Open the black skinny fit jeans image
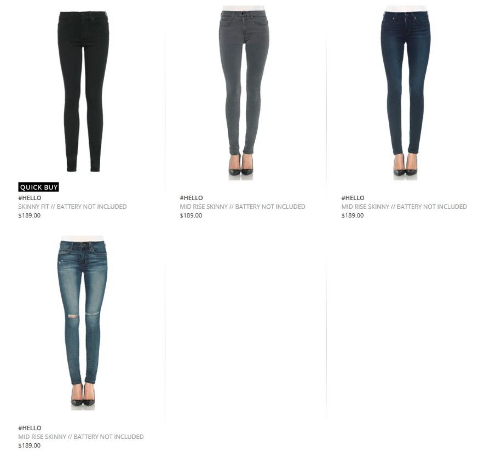The height and width of the screenshot is (452, 484). [x=83, y=91]
